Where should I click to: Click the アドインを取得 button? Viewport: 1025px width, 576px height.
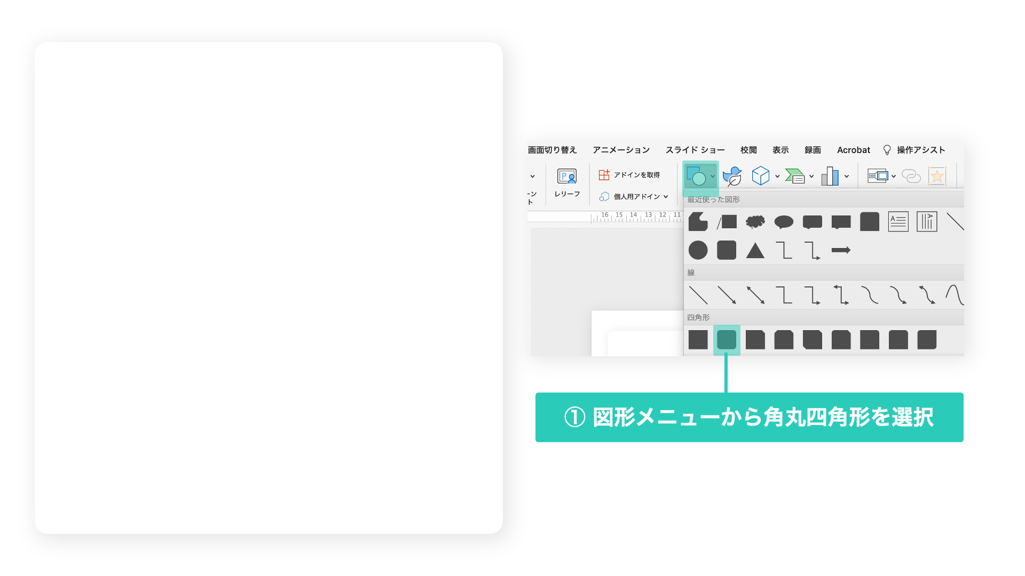[x=629, y=175]
